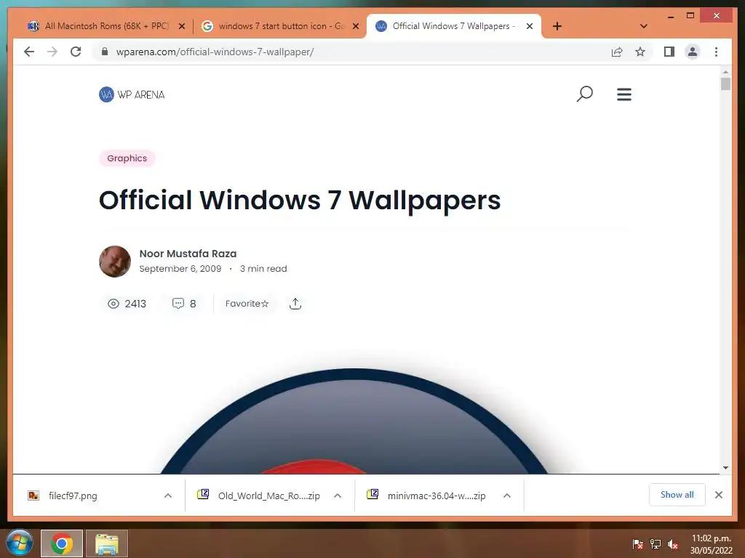This screenshot has height=558, width=745.
Task: Open the tab search chevron
Action: click(x=643, y=26)
